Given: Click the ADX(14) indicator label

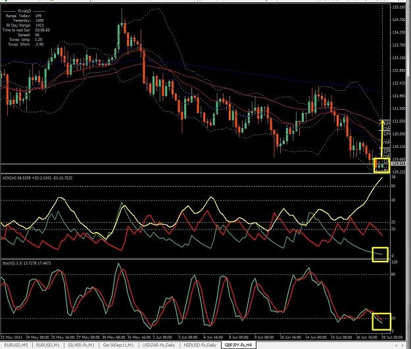Looking at the screenshot, I should [x=37, y=178].
